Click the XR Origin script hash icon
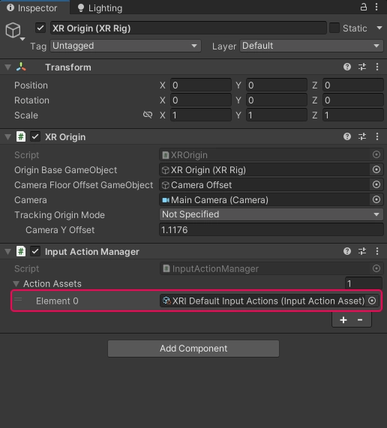 (21, 136)
